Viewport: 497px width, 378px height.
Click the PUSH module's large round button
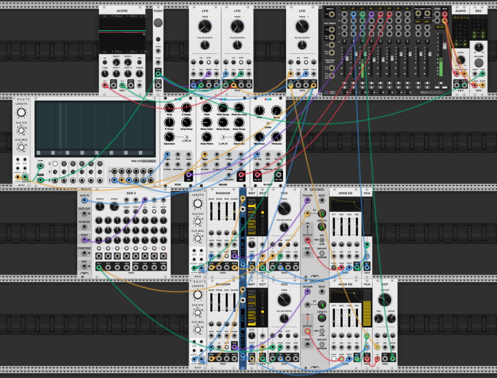point(158,22)
